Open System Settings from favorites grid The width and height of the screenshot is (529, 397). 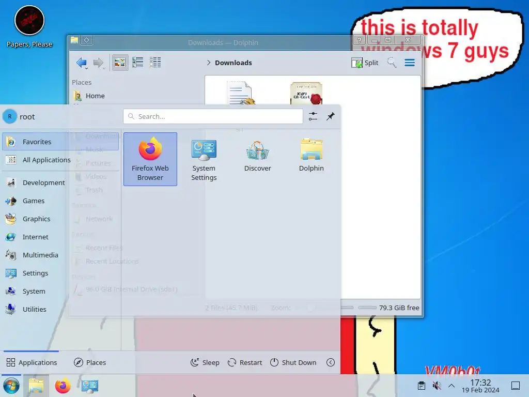click(x=204, y=159)
